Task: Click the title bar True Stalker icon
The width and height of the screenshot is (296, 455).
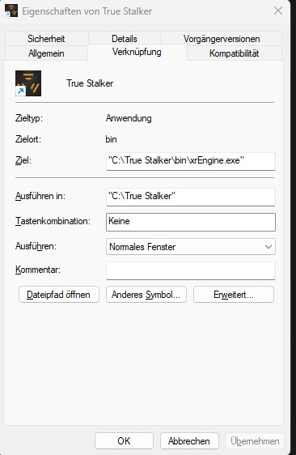Action: (11, 11)
